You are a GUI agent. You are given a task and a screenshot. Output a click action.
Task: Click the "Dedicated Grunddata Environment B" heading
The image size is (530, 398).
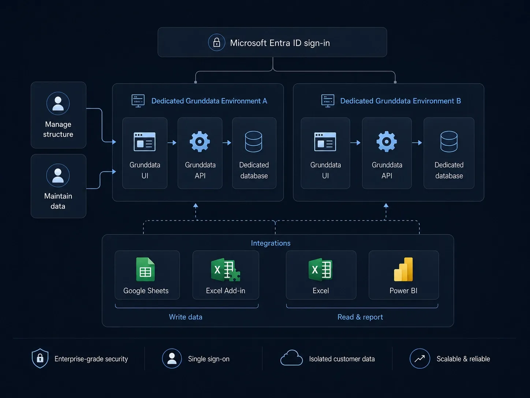click(x=401, y=101)
